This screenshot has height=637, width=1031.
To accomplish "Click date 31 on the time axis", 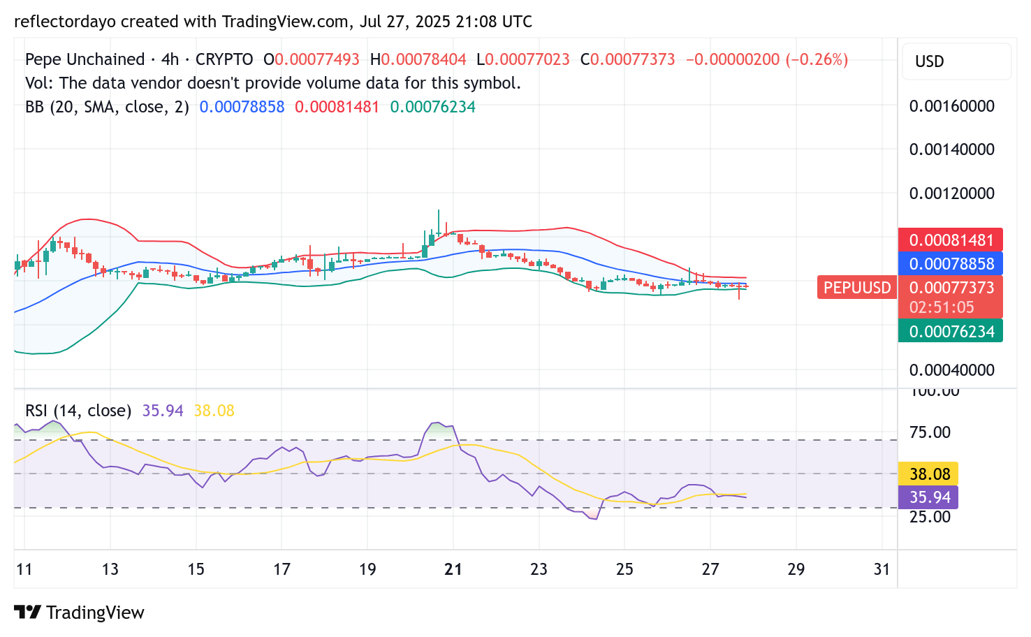I will click(882, 569).
